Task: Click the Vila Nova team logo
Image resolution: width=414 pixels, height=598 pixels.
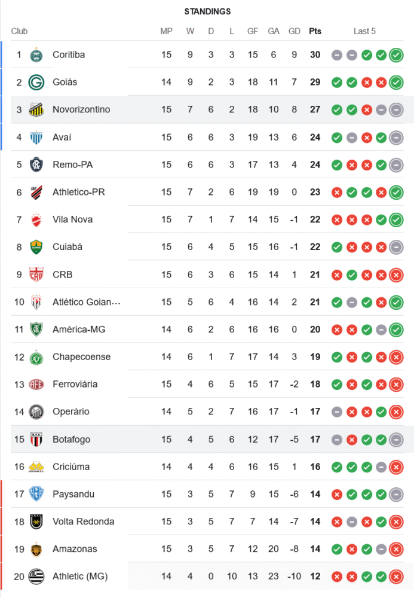Action: (x=36, y=220)
